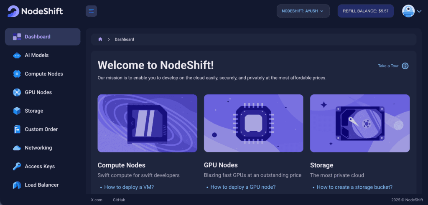The height and width of the screenshot is (205, 428).
Task: Click the Storage cube icon
Action: click(17, 111)
